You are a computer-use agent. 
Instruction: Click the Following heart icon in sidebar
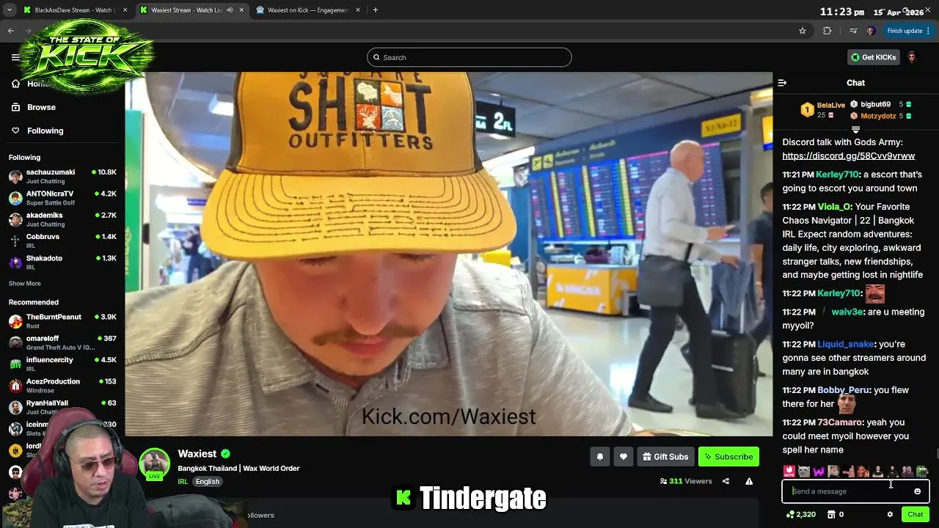coord(15,131)
